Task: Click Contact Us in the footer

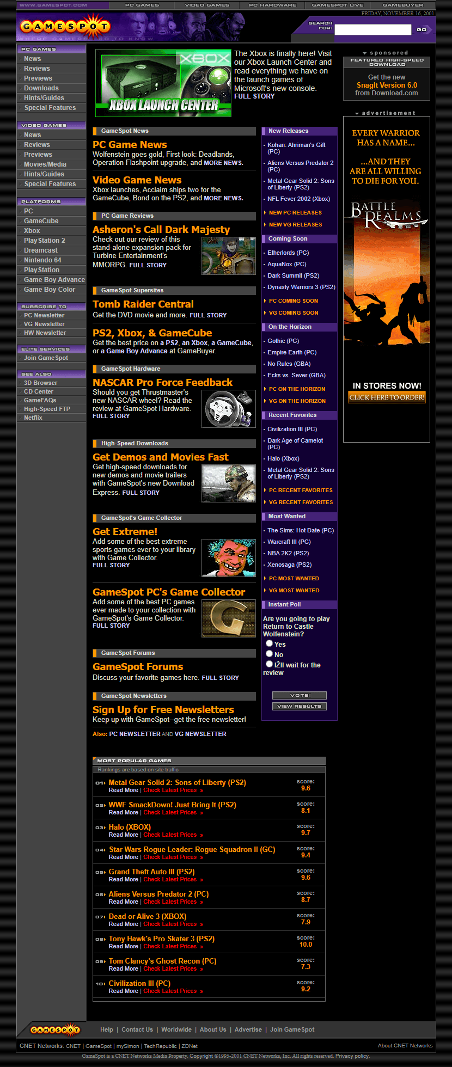Action: click(137, 1029)
